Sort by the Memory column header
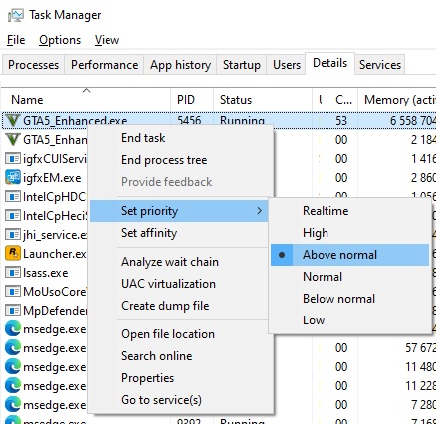 (397, 100)
